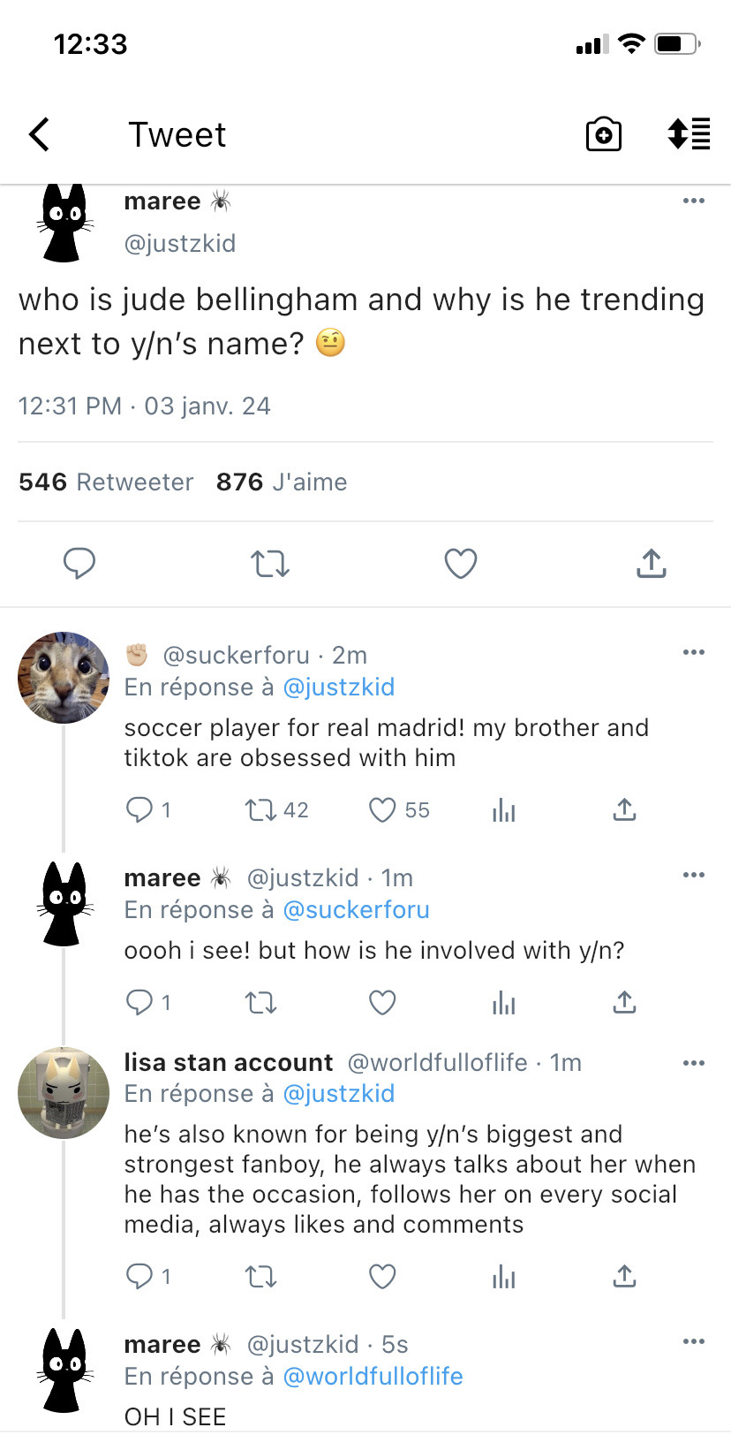Reply to the main jude bellingham tweet
Viewport: 731px width, 1435px height.
tap(79, 563)
